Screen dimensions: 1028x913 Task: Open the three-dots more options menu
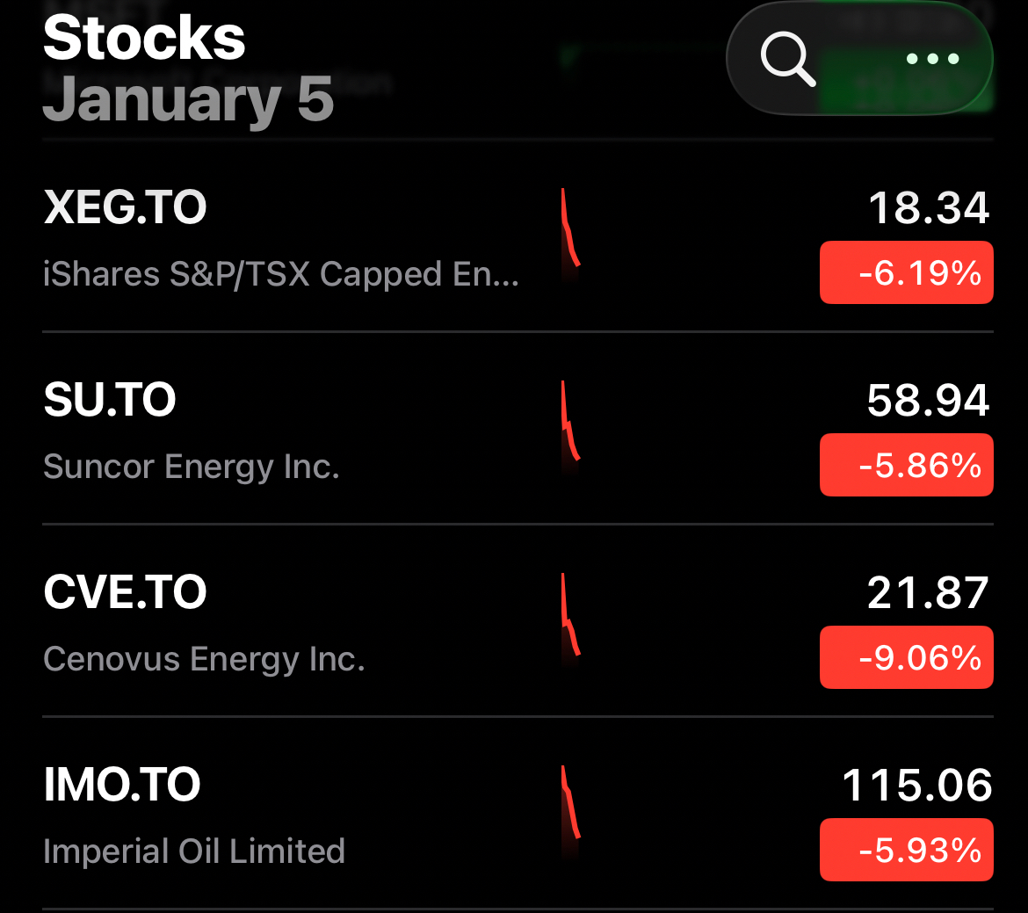click(x=932, y=60)
